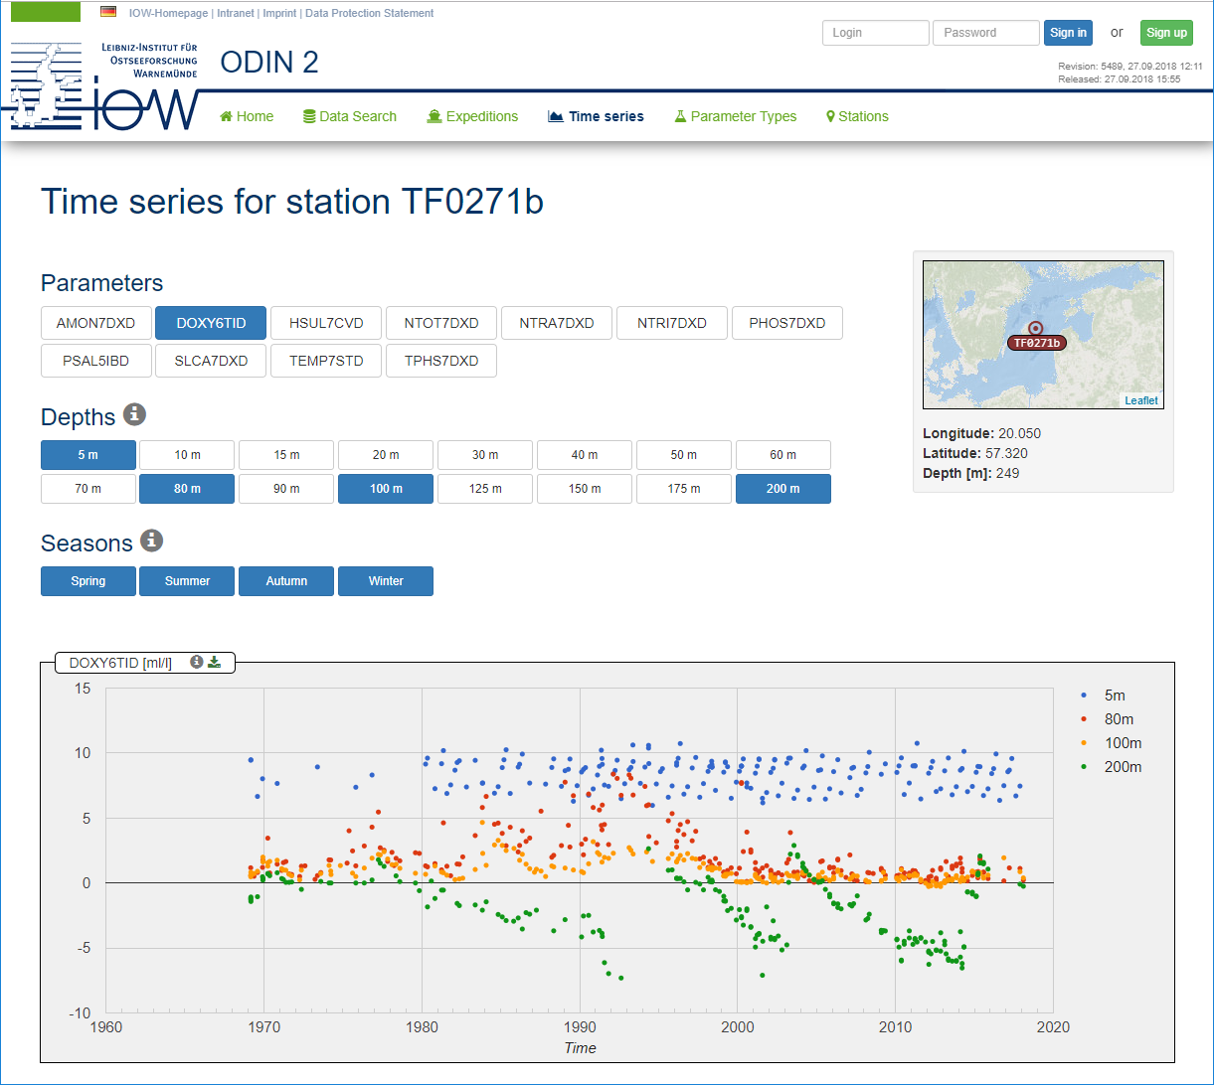Click the chart info icon next to DOXY6TID

coord(197,662)
